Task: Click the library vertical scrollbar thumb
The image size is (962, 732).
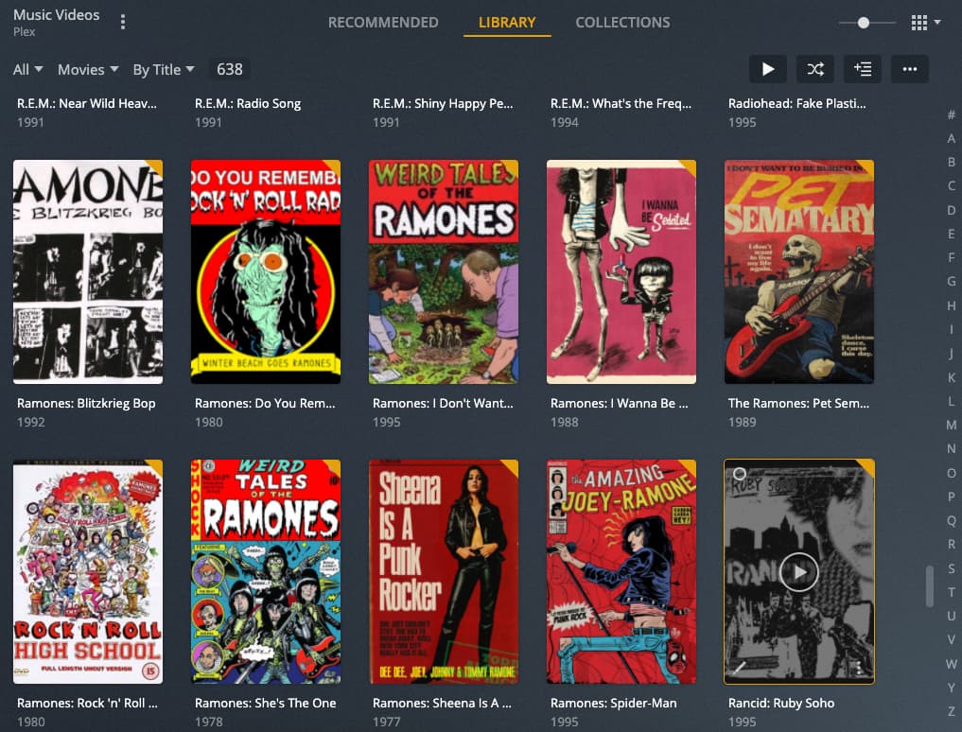Action: 930,586
